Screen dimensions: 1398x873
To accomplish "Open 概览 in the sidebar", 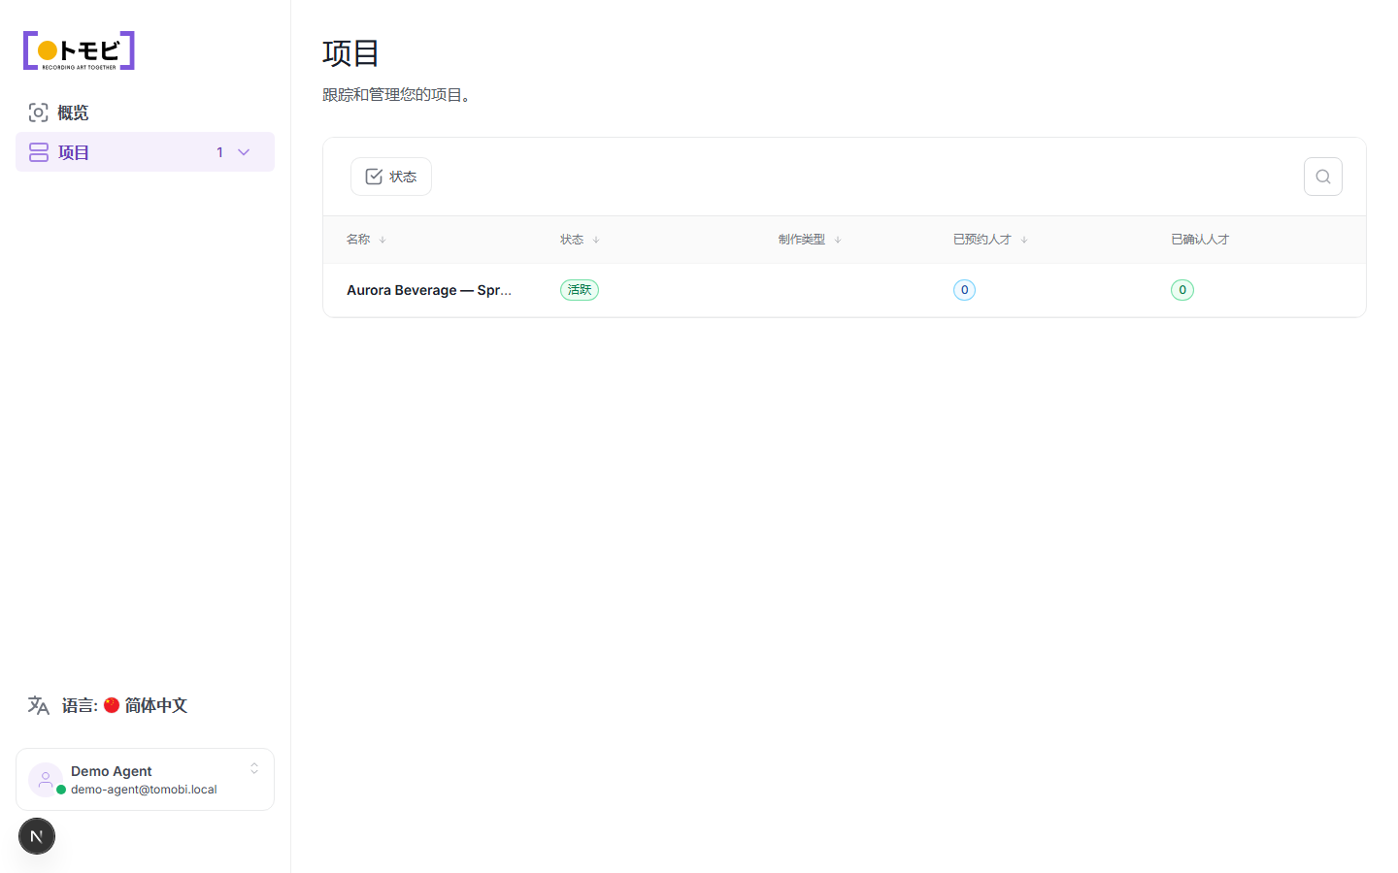I will (145, 113).
